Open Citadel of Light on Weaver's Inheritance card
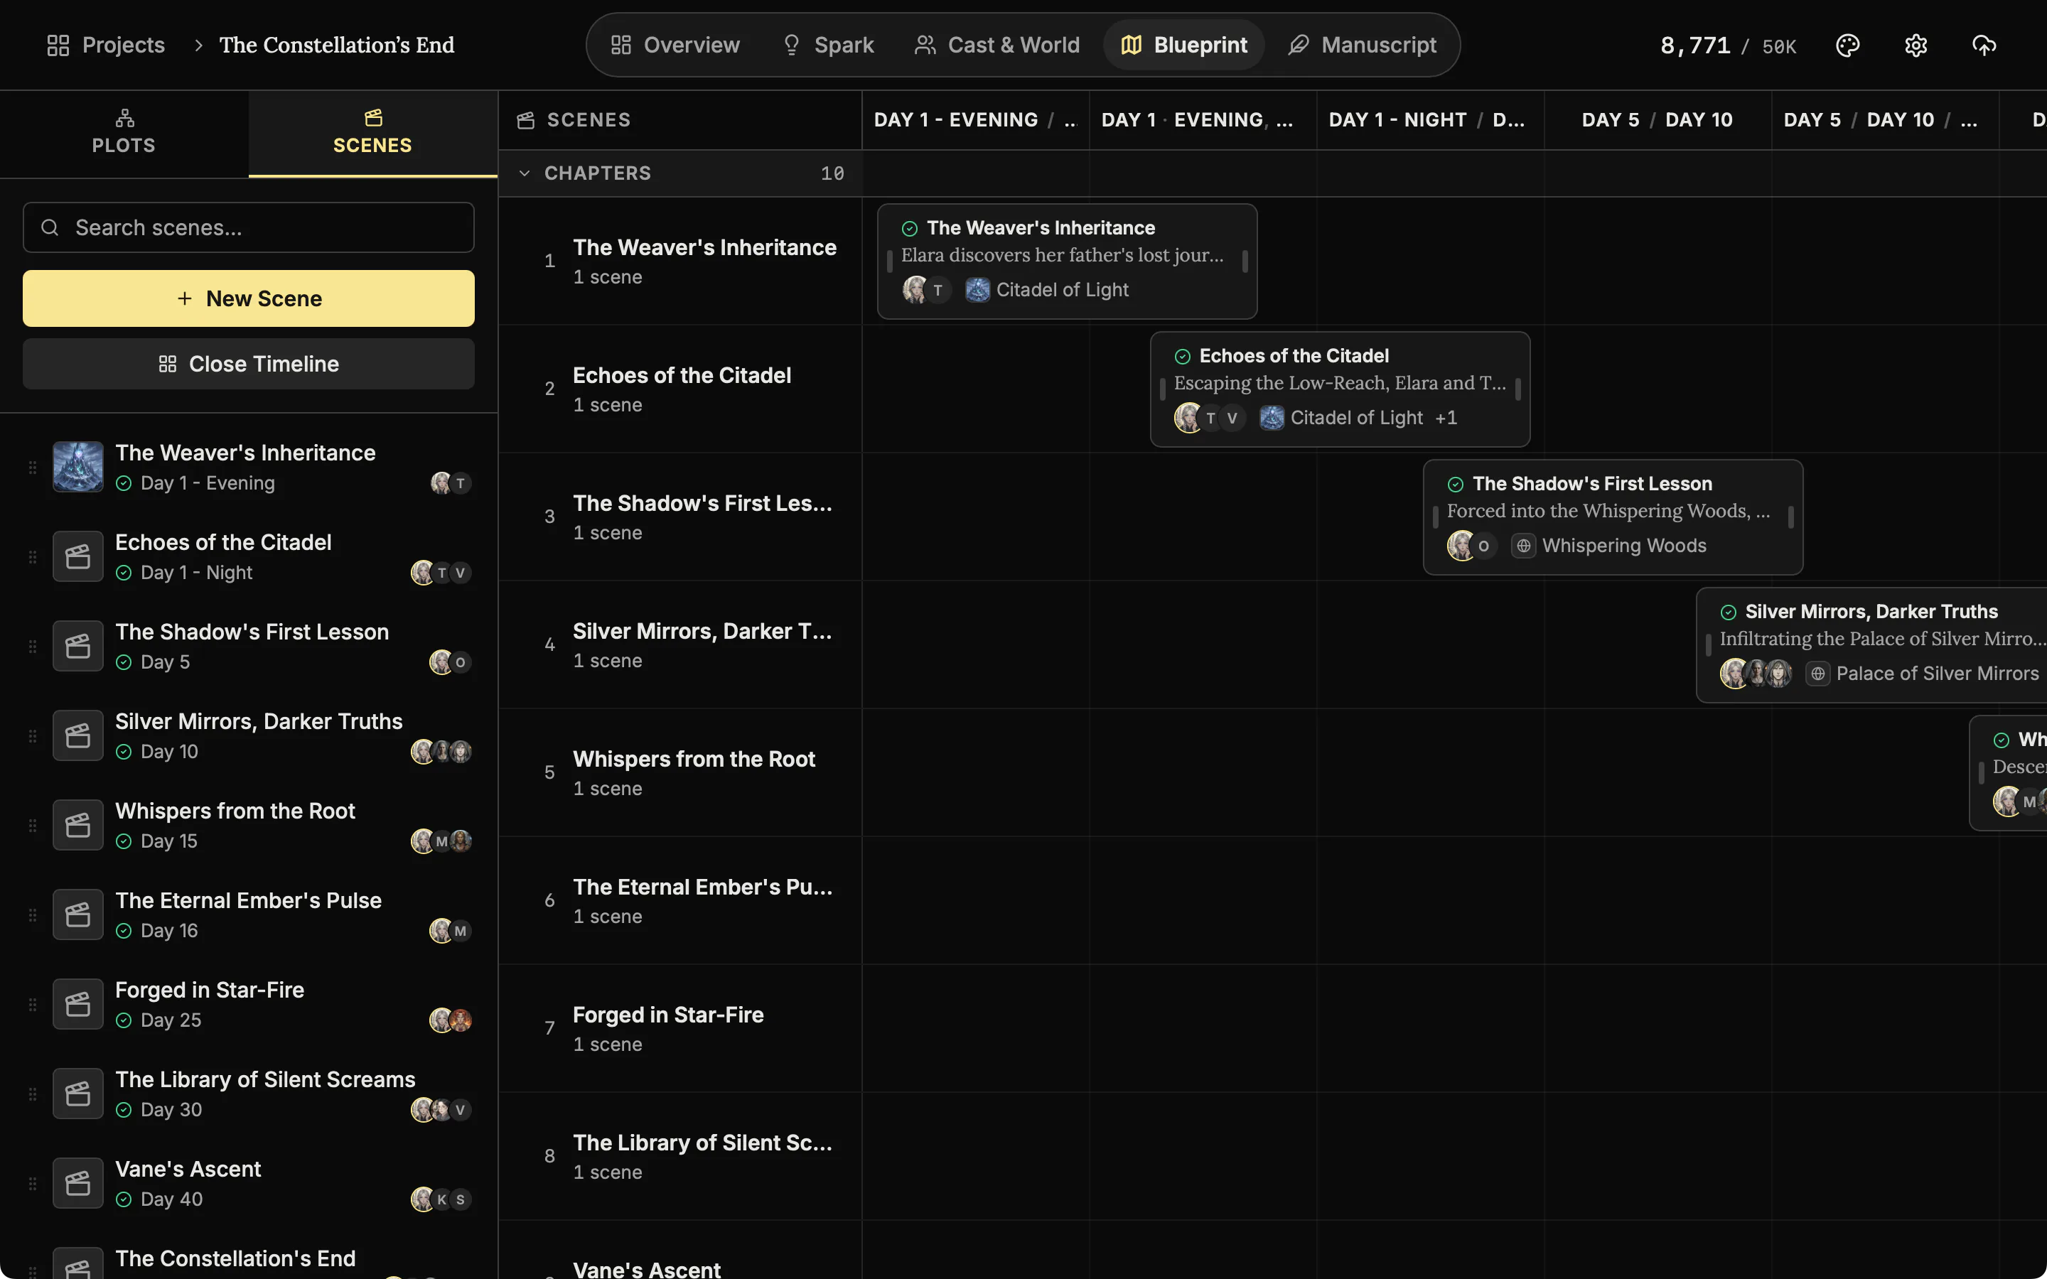The width and height of the screenshot is (2047, 1279). [x=1047, y=290]
